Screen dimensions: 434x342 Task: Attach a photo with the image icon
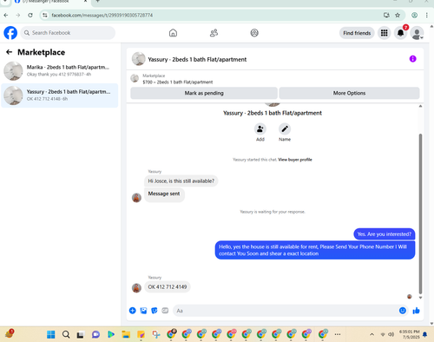(x=143, y=311)
